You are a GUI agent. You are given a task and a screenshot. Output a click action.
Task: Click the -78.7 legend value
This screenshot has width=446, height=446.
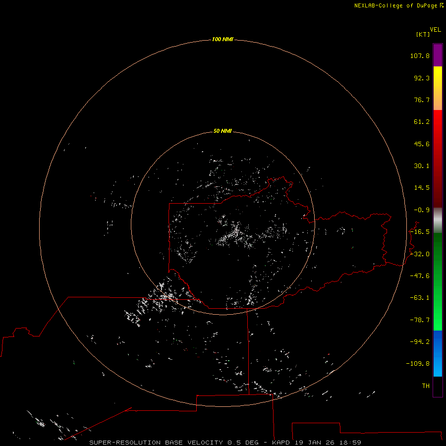point(420,320)
